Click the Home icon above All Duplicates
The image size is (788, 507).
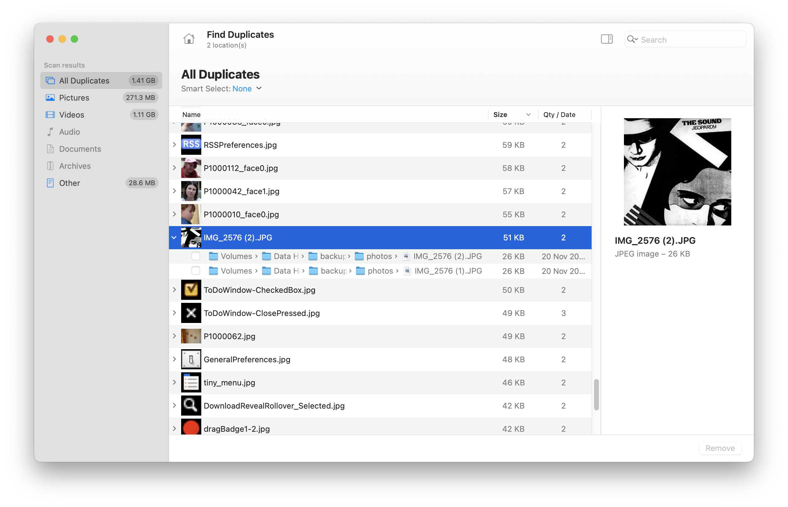[189, 38]
